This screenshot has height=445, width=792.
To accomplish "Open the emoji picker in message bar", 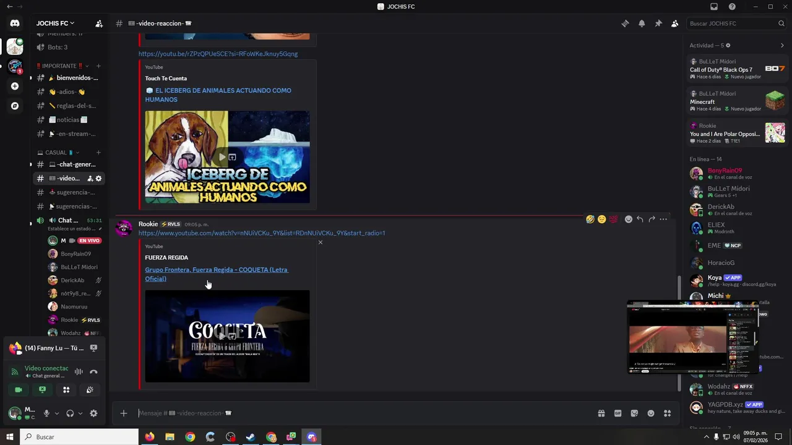I will 651,413.
